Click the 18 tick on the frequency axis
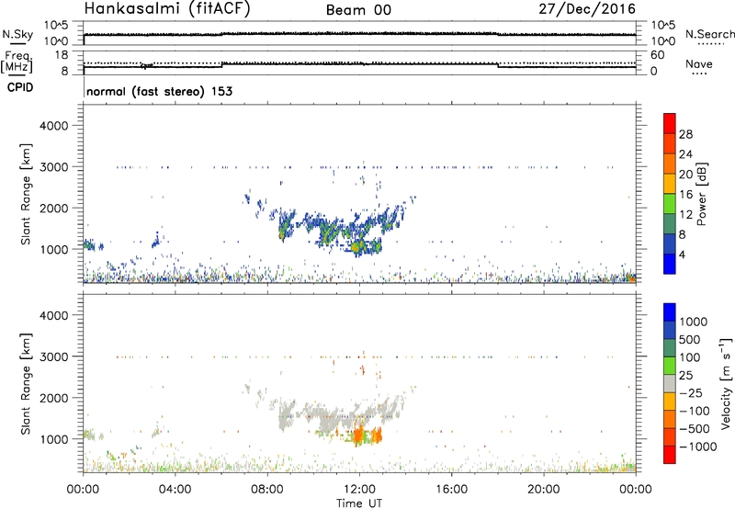Screen dimensions: 735x509 (x=62, y=55)
